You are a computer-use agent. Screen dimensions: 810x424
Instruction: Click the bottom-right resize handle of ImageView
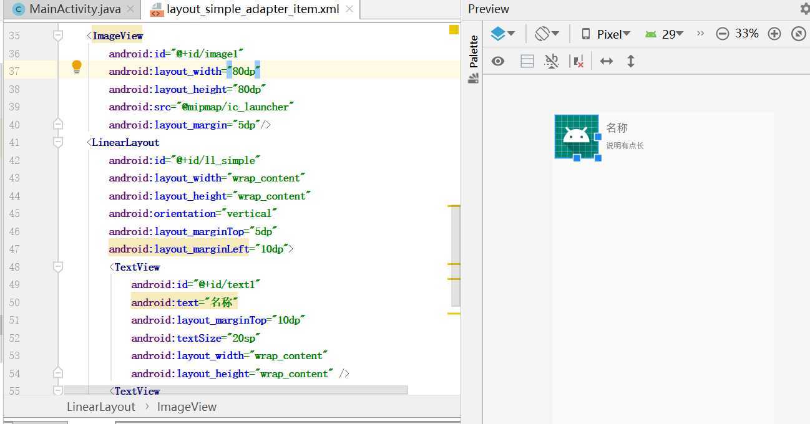598,158
